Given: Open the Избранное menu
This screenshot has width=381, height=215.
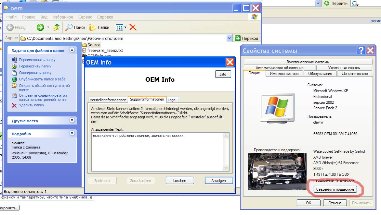Looking at the screenshot, I should pos(63,17).
